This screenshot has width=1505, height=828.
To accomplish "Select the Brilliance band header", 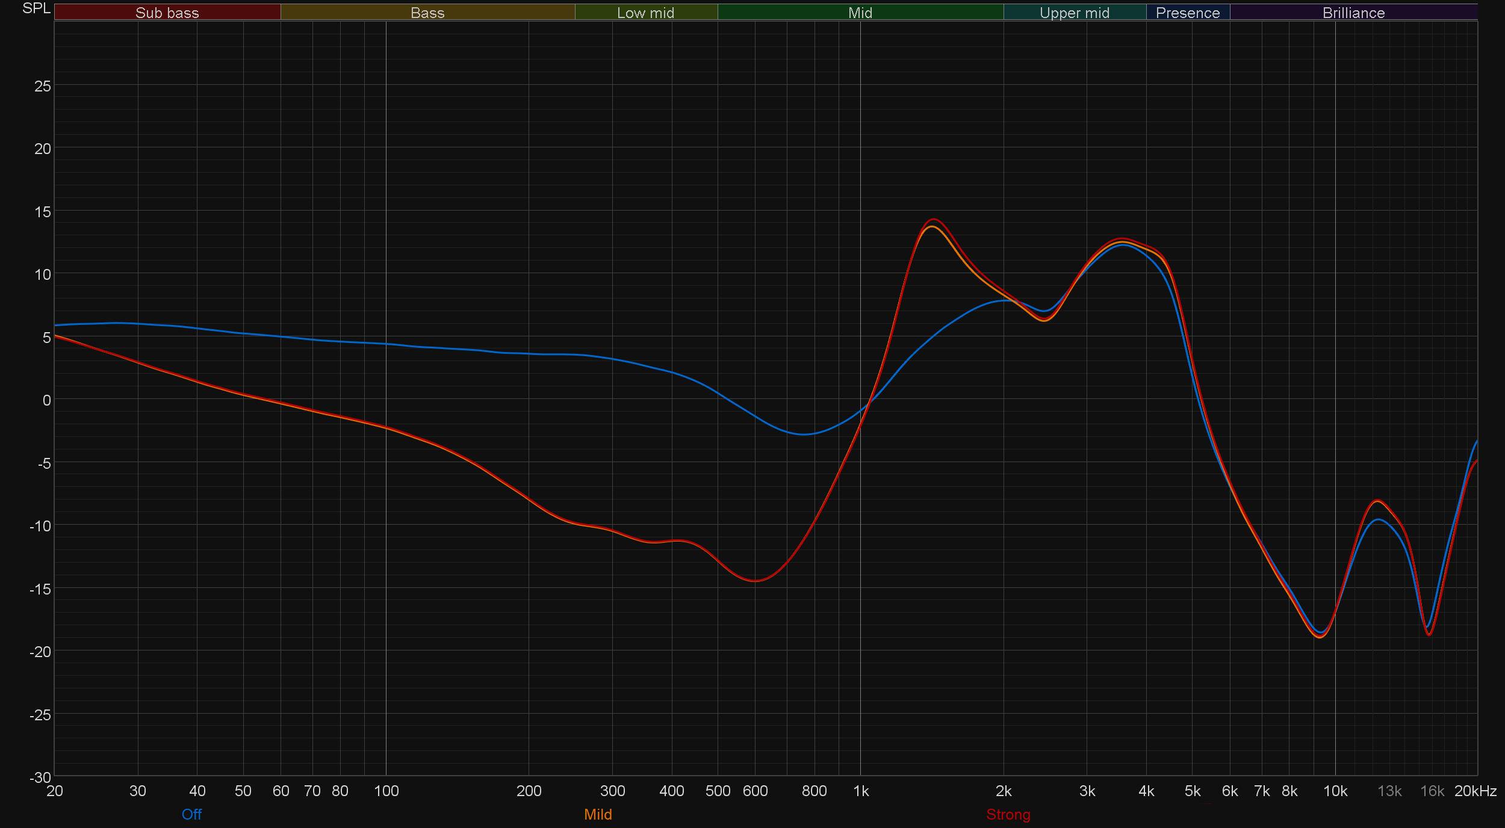I will point(1353,13).
